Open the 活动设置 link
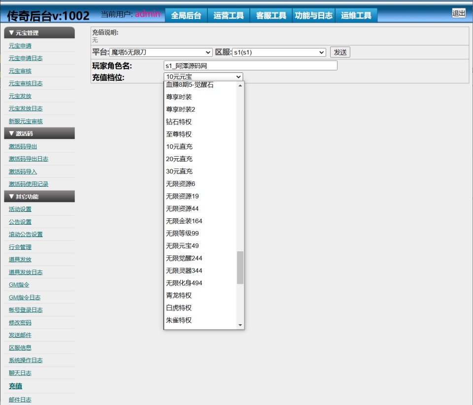Screen dimensions: 473x405 pyautogui.click(x=20, y=209)
